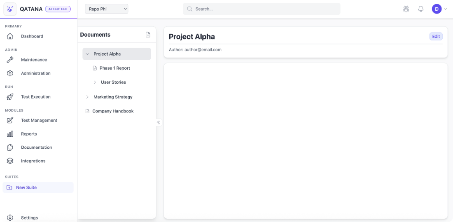Collapse the Project Alpha tree node
The height and width of the screenshot is (222, 453).
coord(87,54)
